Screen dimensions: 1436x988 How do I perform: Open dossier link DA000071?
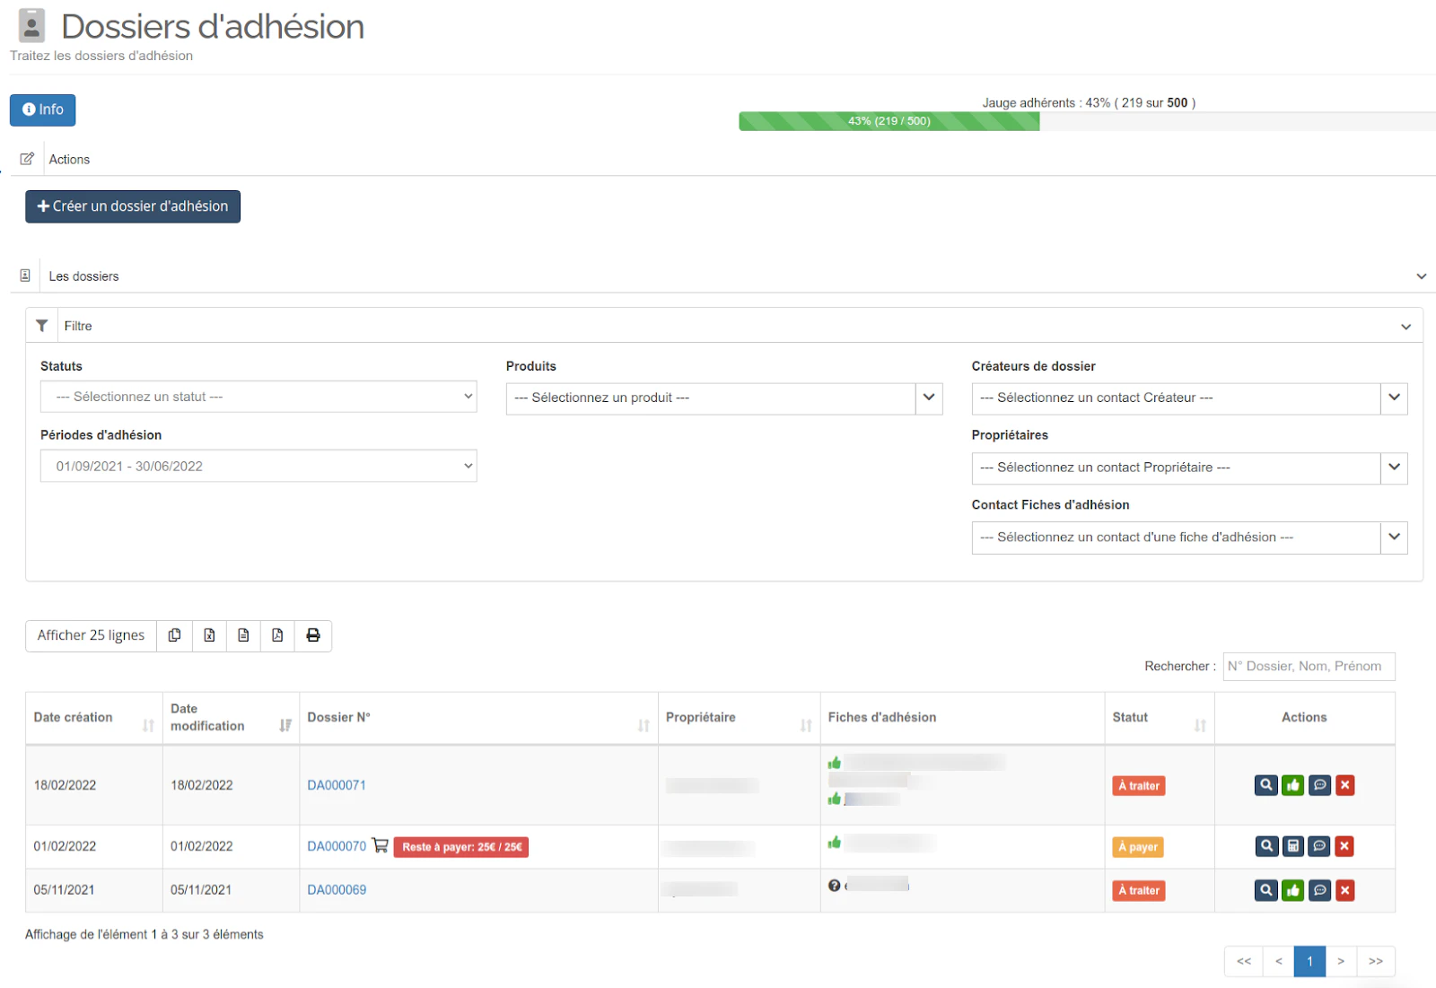point(337,785)
